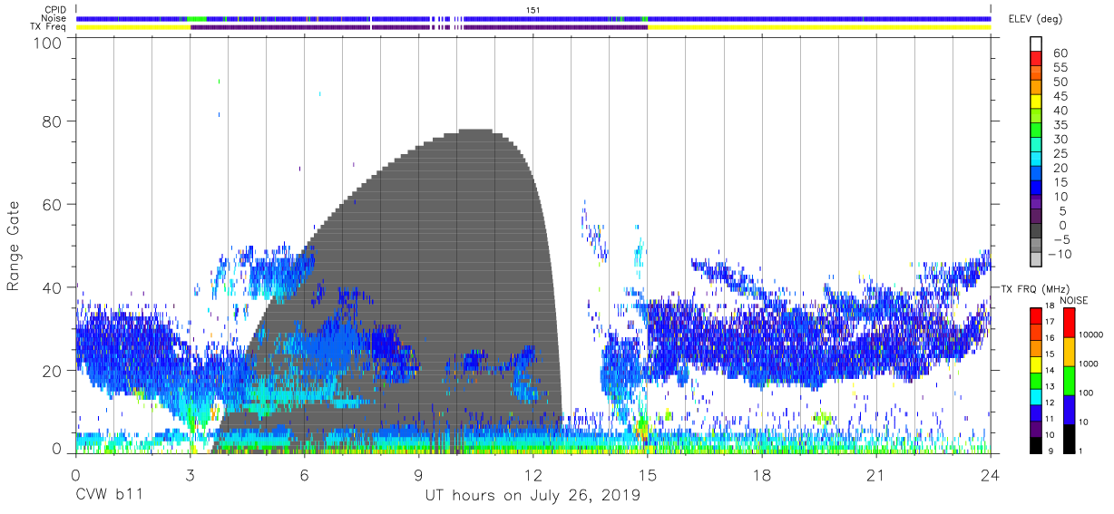1114x514 pixels.
Task: Click the "−10" value in ELEV legend
Action: coord(1060,254)
